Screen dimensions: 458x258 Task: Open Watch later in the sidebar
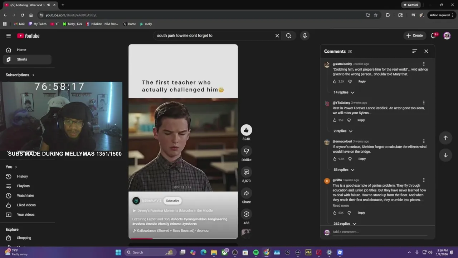click(27, 195)
